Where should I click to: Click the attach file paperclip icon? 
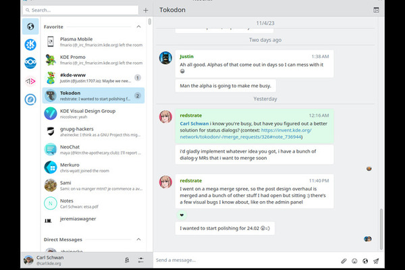coord(344,261)
